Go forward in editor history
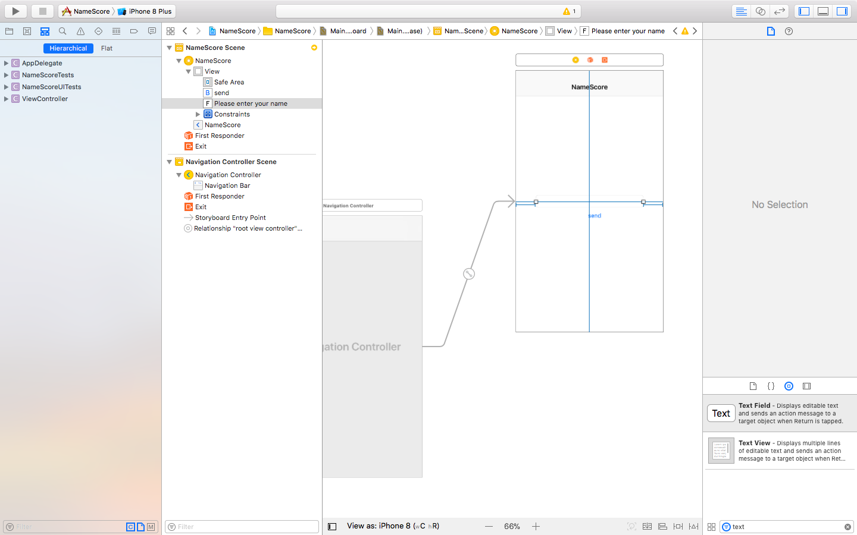The image size is (857, 535). tap(198, 31)
